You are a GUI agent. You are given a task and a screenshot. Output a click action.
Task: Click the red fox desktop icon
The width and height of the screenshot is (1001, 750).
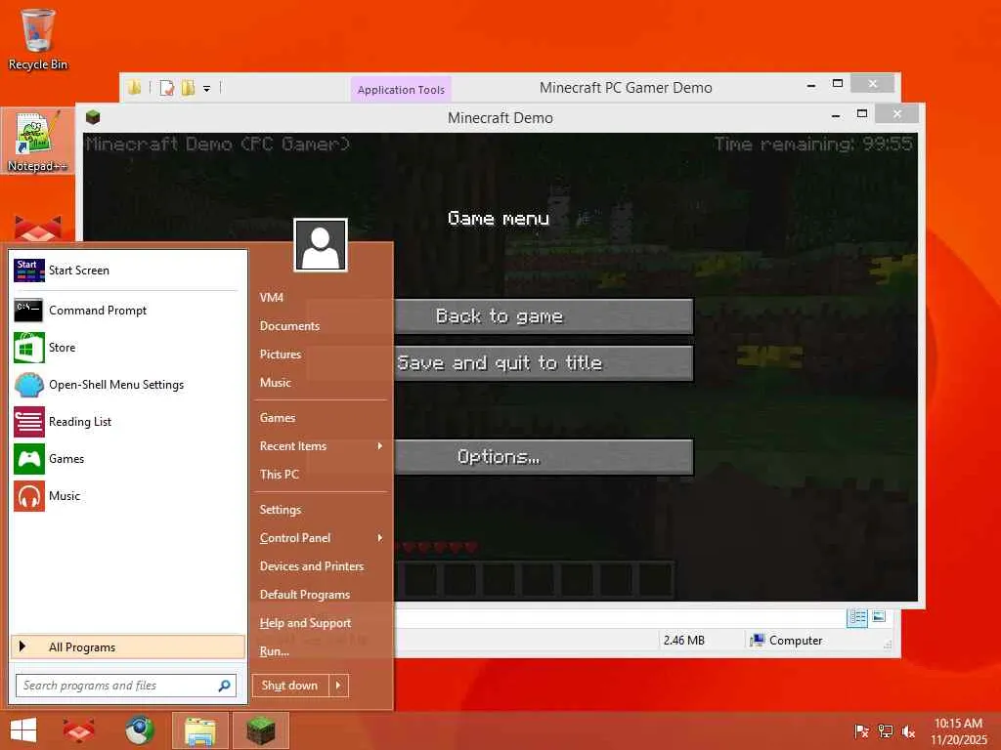point(38,229)
